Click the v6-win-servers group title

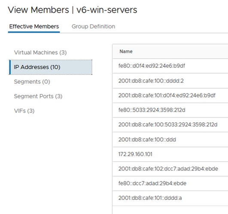[107, 10]
